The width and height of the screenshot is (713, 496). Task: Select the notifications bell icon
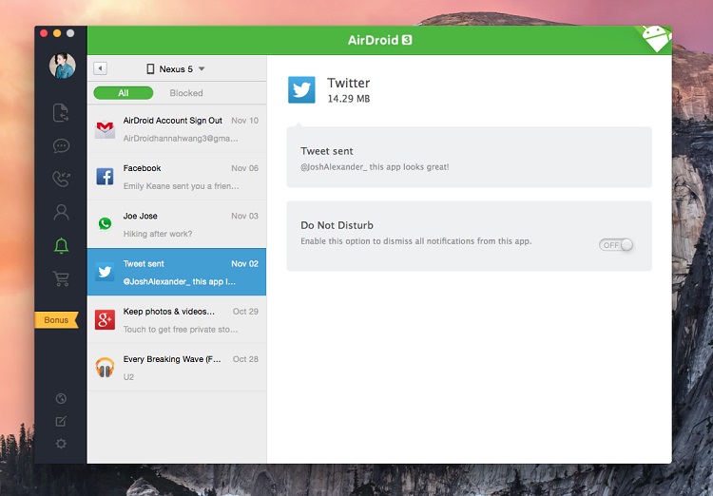point(61,245)
